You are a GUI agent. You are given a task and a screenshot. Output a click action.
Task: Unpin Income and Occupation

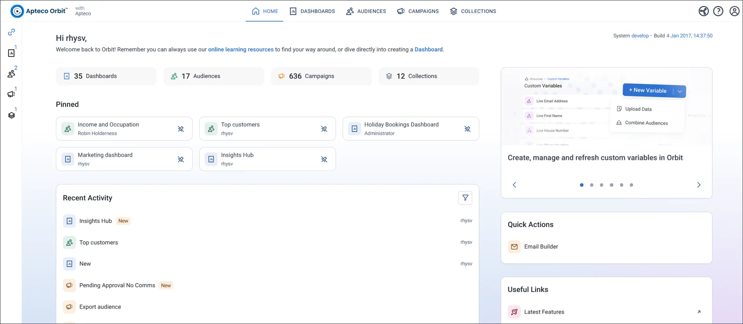click(x=181, y=129)
